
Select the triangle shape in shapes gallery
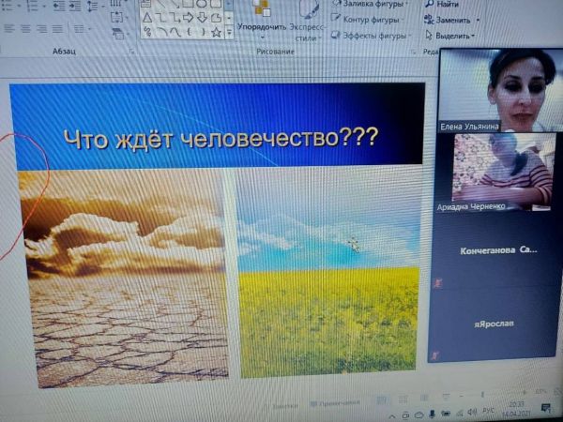[147, 18]
